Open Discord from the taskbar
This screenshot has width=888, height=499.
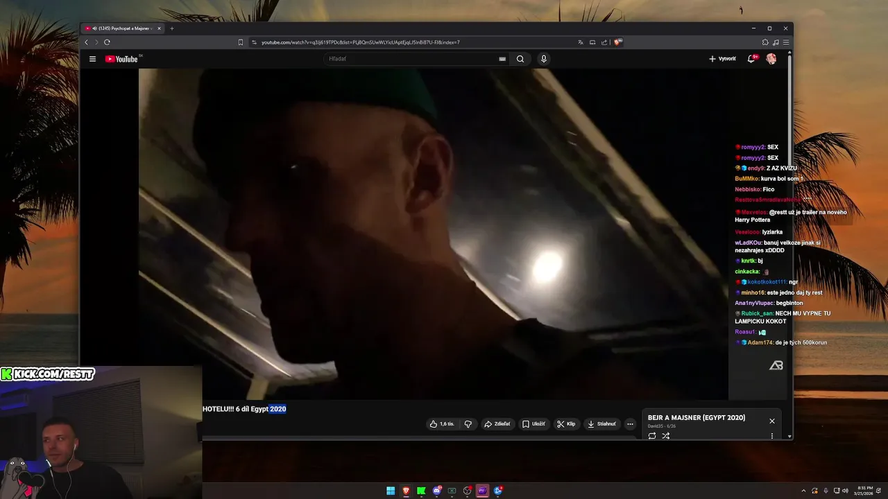pos(437,491)
